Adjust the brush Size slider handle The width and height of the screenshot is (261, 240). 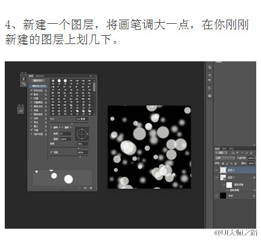(x=72, y=124)
